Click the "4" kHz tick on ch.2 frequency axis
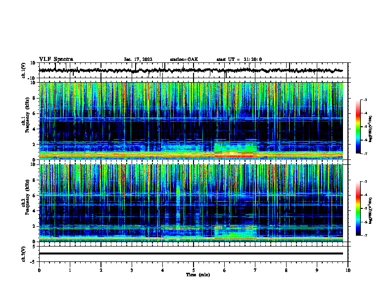This screenshot has height=303, width=392. 34,211
